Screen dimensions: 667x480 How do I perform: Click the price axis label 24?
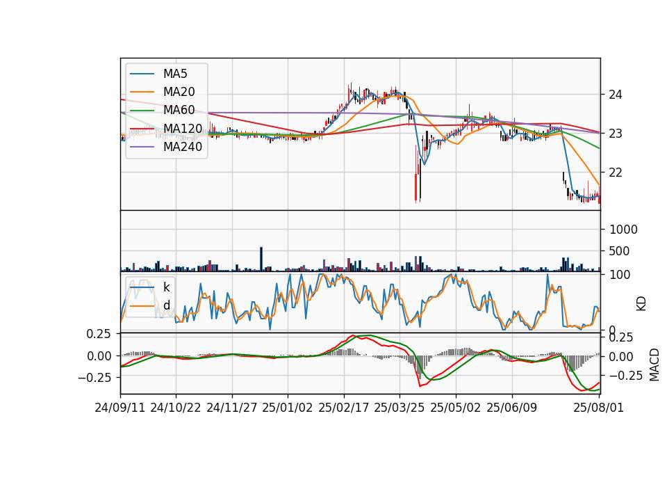pyautogui.click(x=616, y=95)
